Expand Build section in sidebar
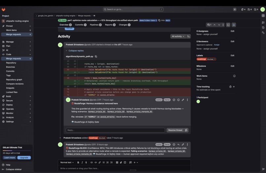Viewport: 266px width, 173px height. click(x=17, y=96)
